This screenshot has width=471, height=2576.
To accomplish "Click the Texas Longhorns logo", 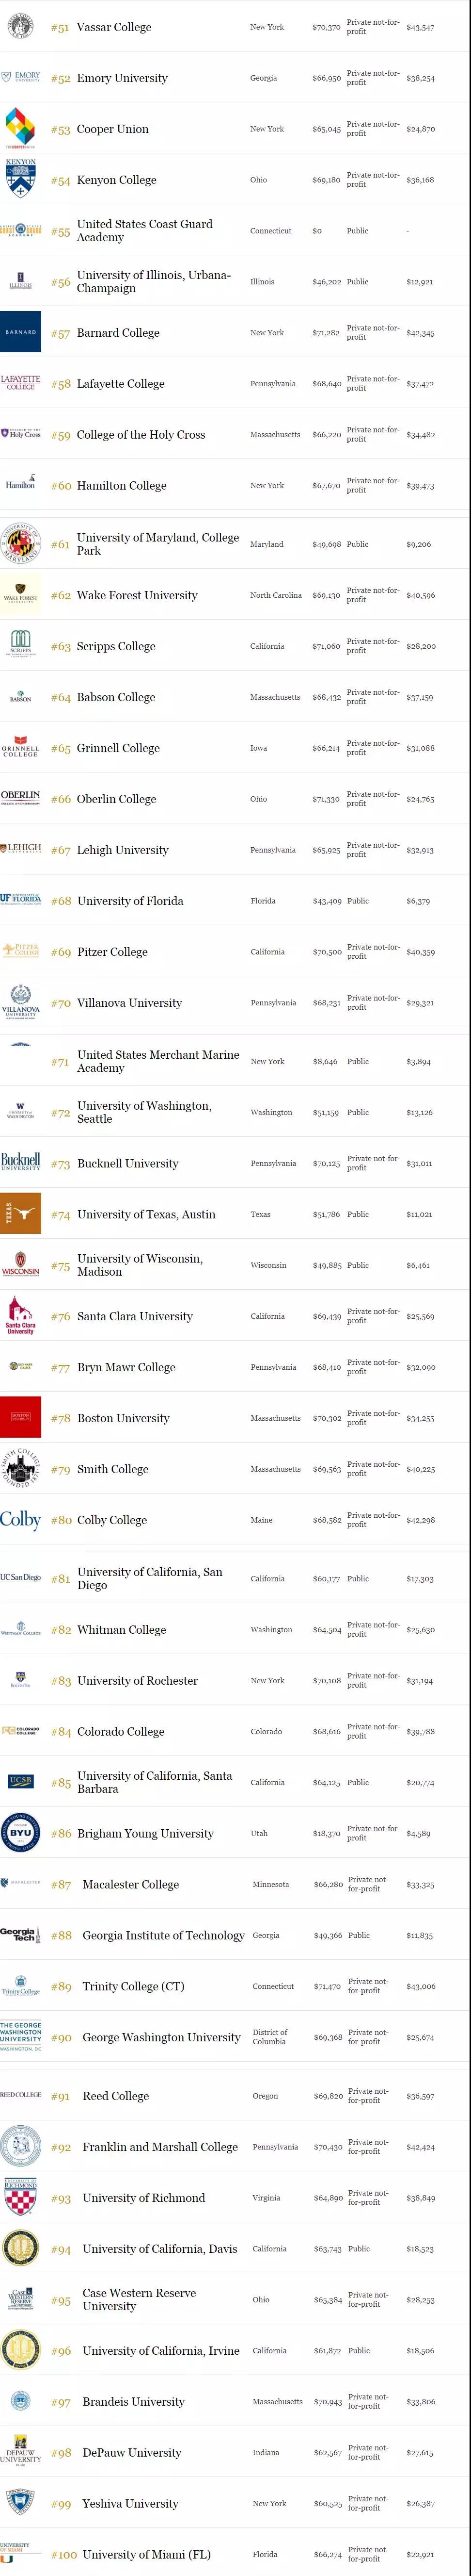I will click(x=21, y=1214).
